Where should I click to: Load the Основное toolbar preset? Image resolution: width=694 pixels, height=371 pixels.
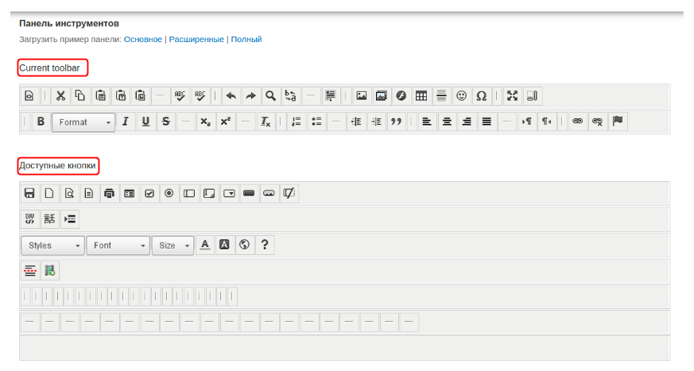[x=142, y=39]
